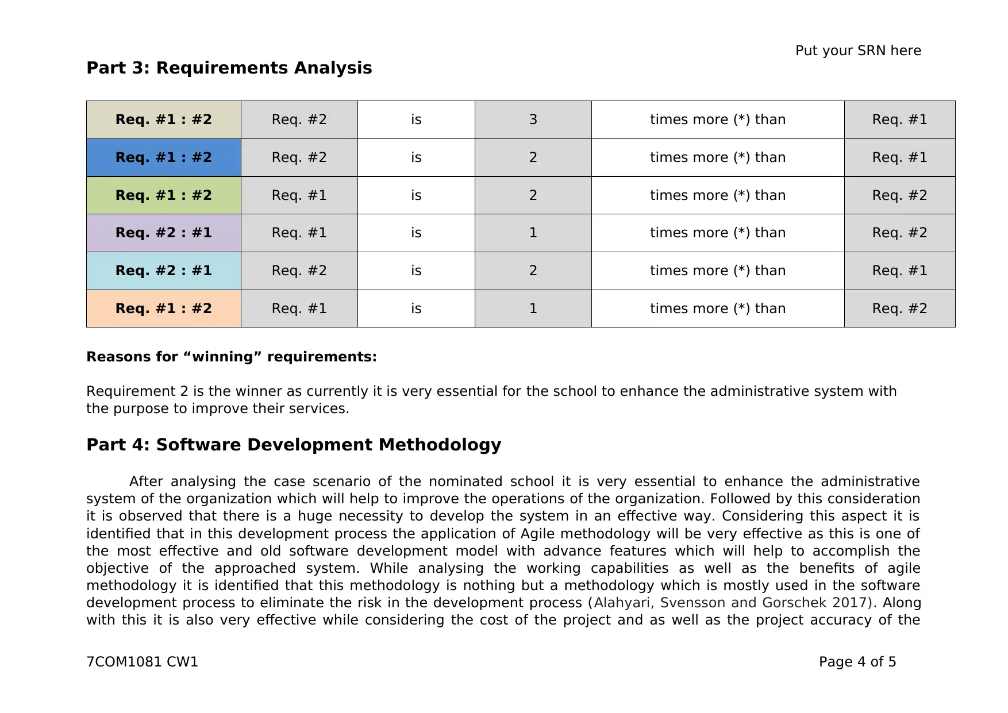This screenshot has width=1008, height=713.
Task: Click the "1" cell in the orange row
Action: [x=533, y=309]
